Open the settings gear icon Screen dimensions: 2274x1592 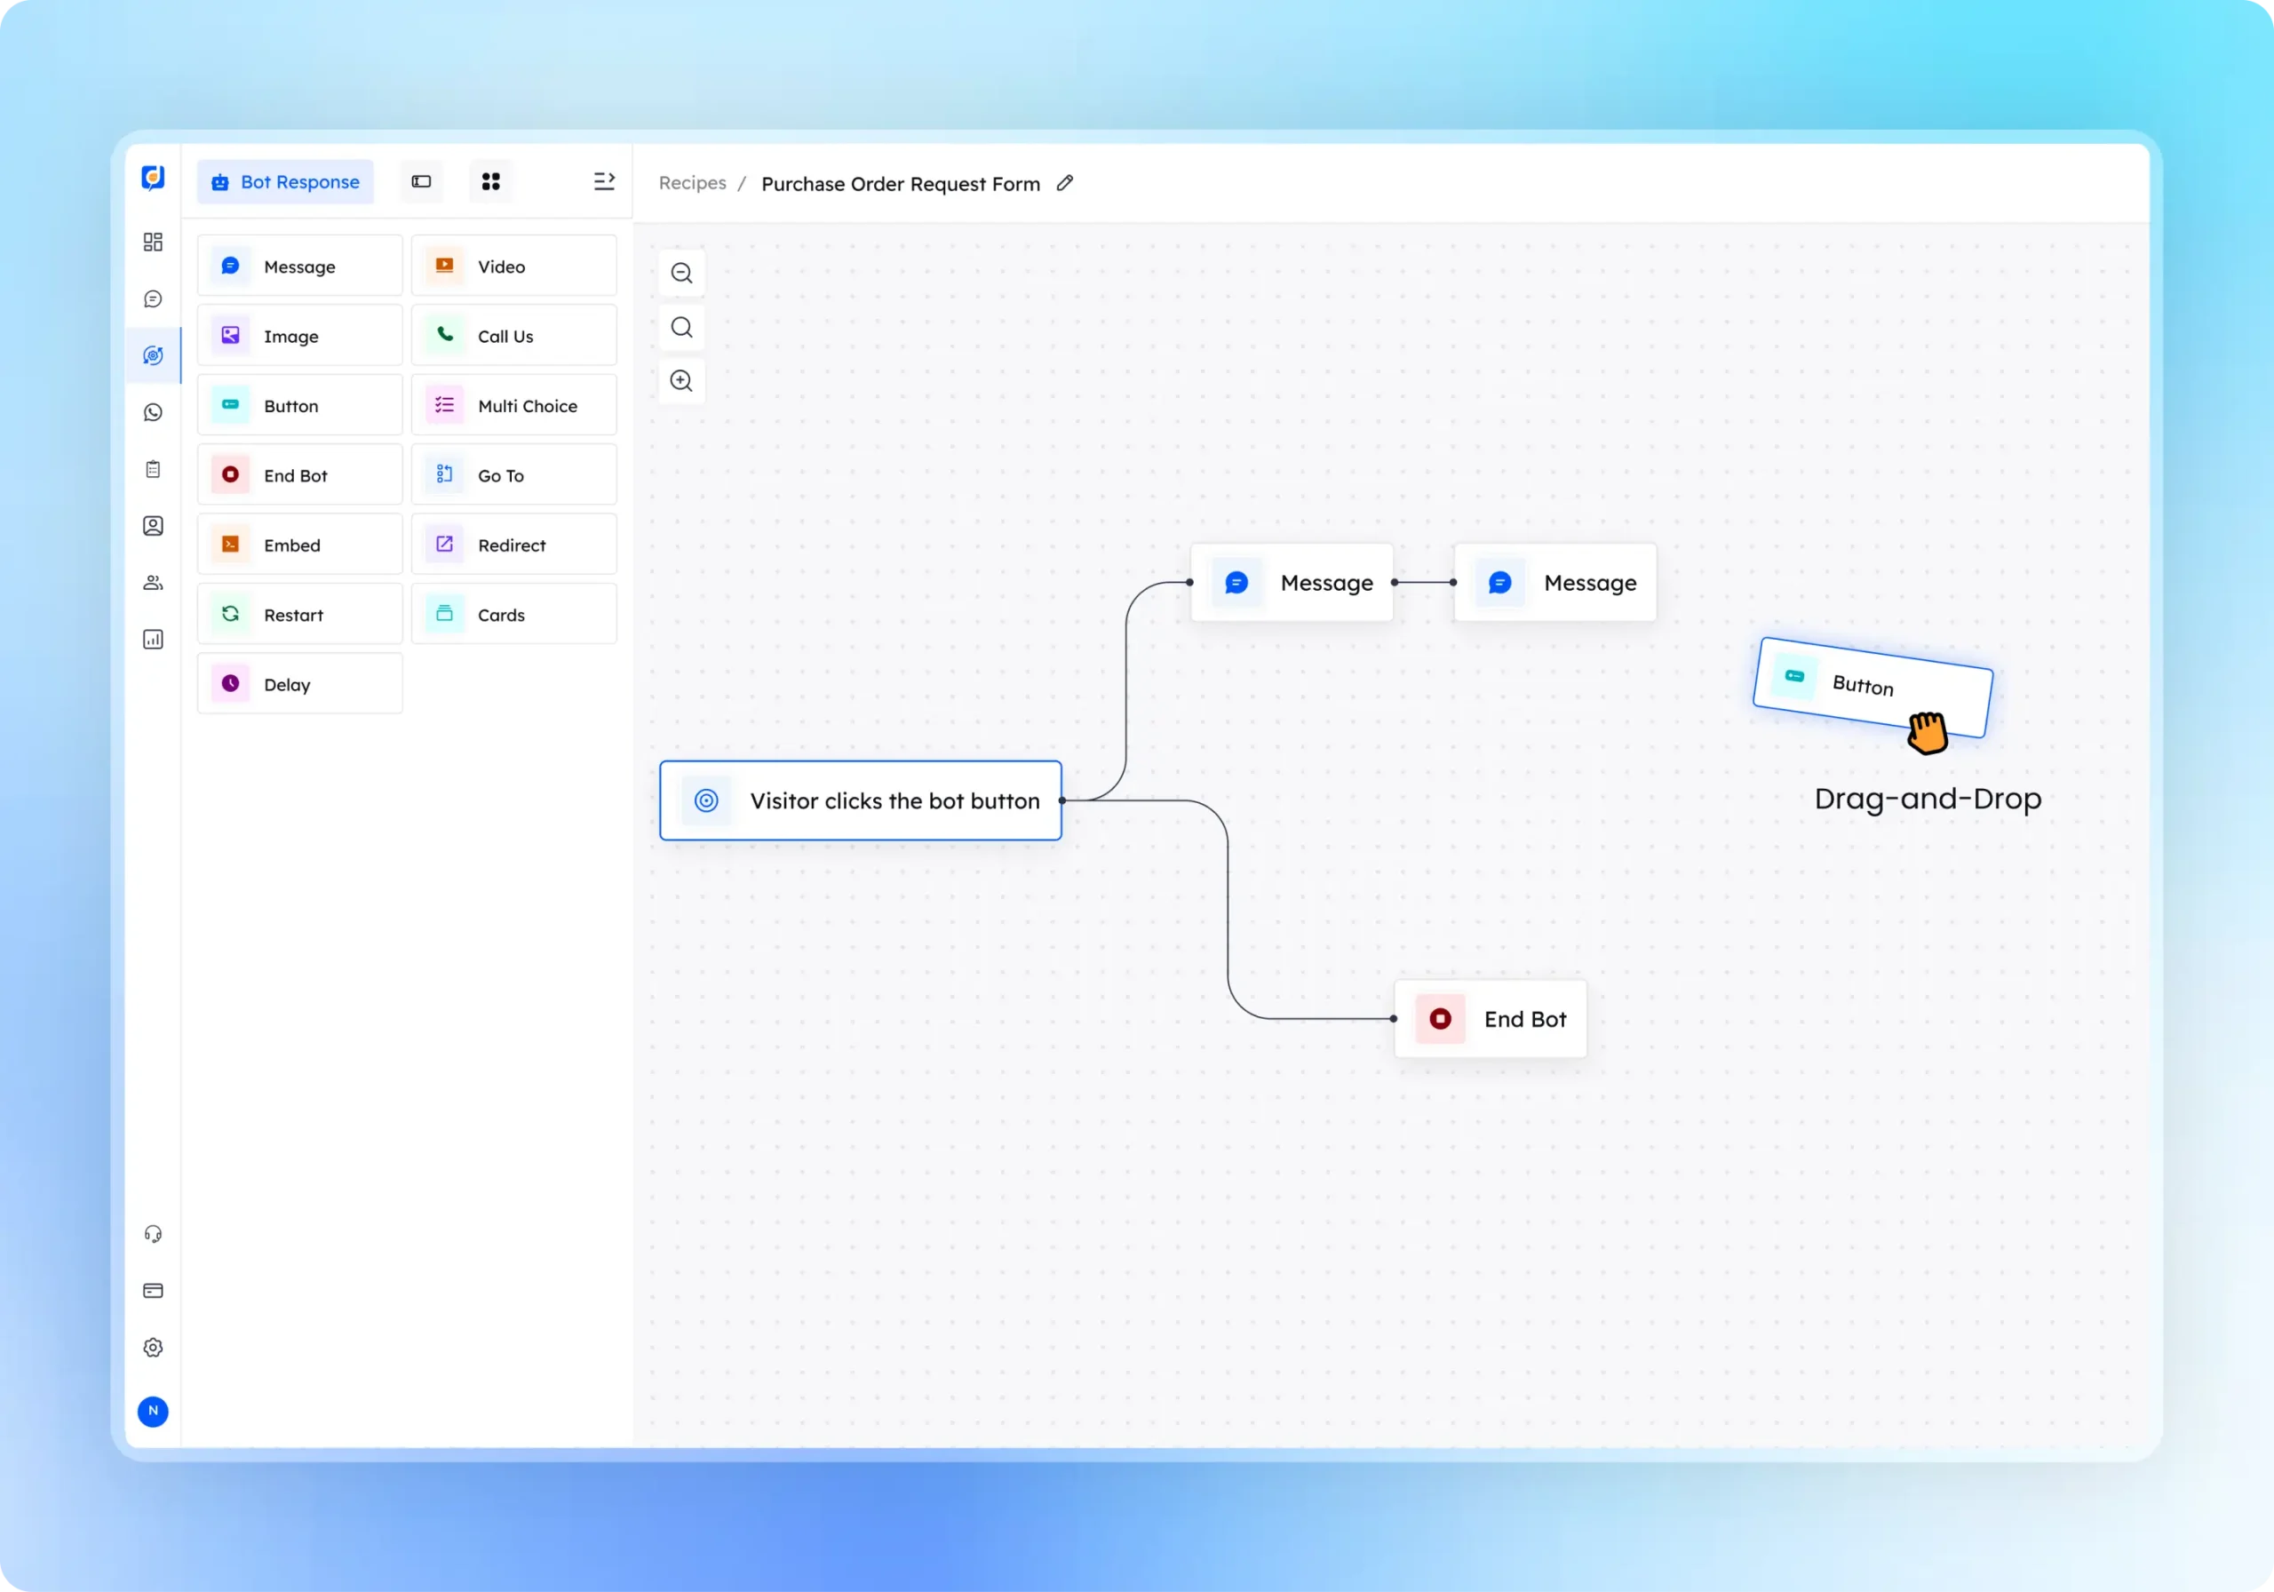(153, 1348)
